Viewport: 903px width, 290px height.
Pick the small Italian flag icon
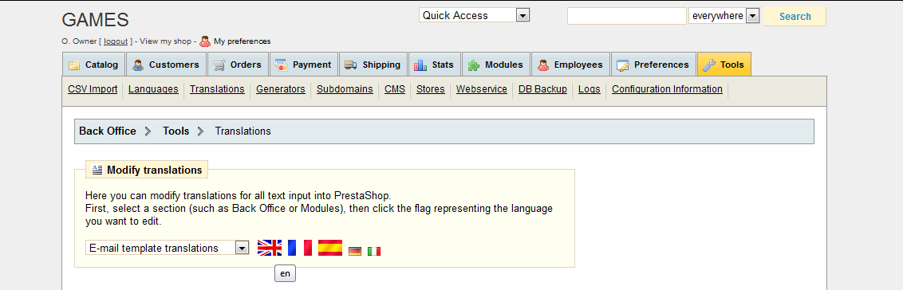pos(374,252)
